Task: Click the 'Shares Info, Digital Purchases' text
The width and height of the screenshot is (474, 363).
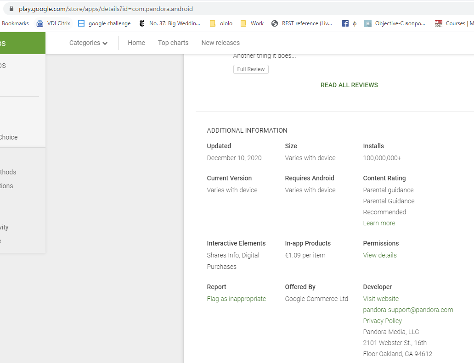Action: tap(233, 261)
